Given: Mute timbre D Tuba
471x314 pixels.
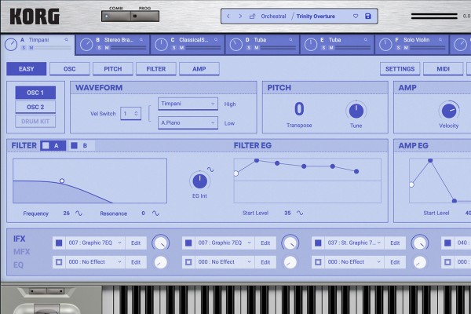Looking at the screenshot, I should [254, 48].
